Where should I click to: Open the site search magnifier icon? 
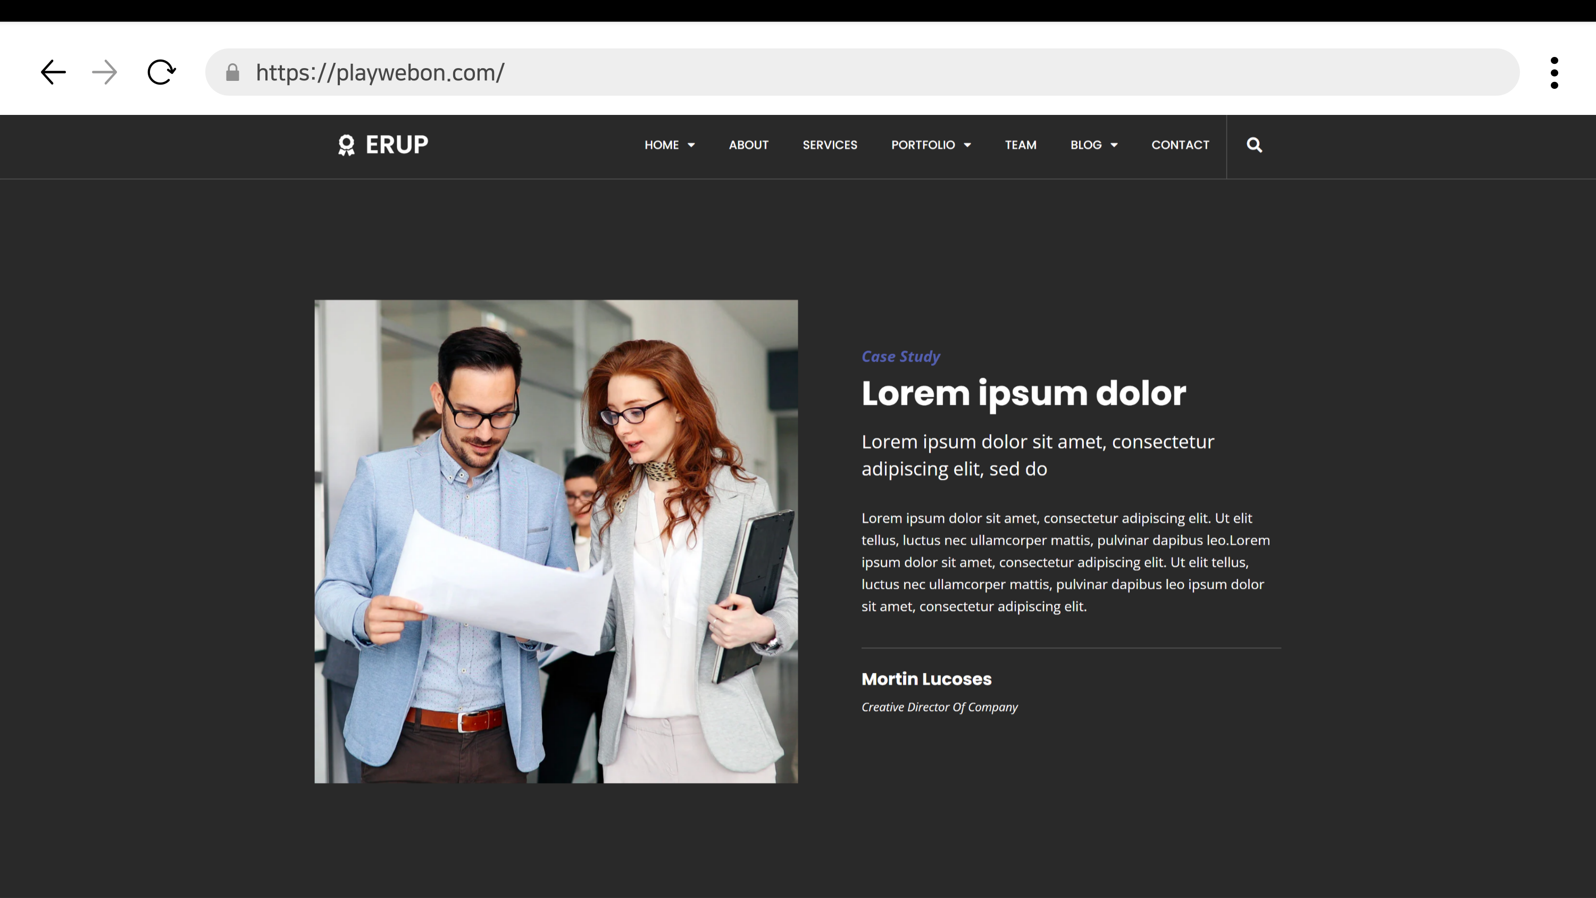tap(1254, 145)
